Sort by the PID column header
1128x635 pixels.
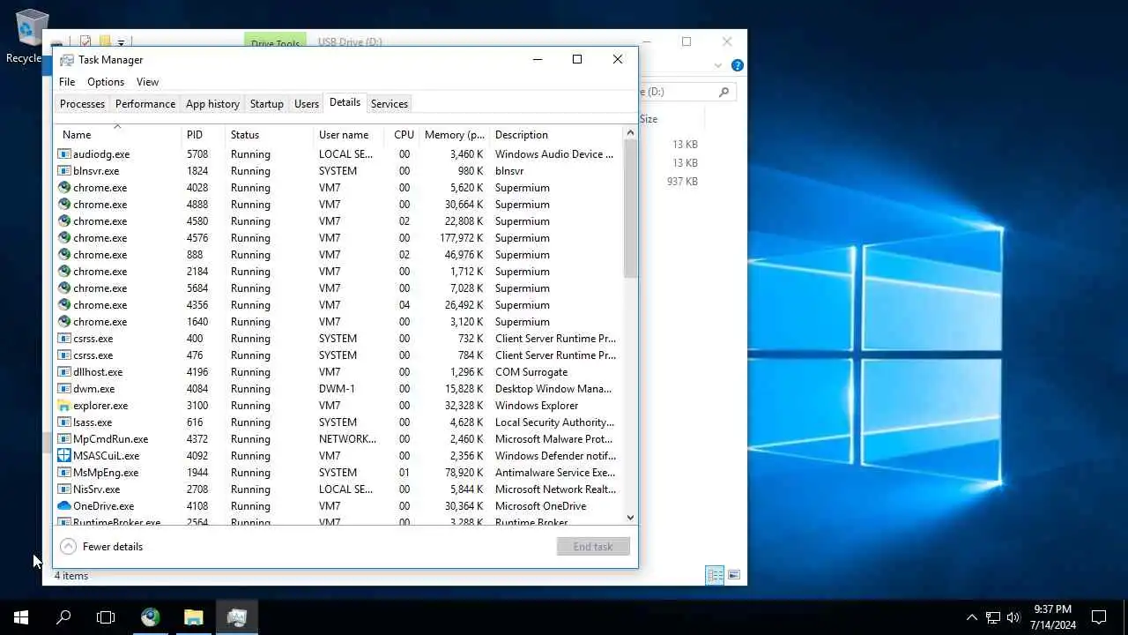203,135
